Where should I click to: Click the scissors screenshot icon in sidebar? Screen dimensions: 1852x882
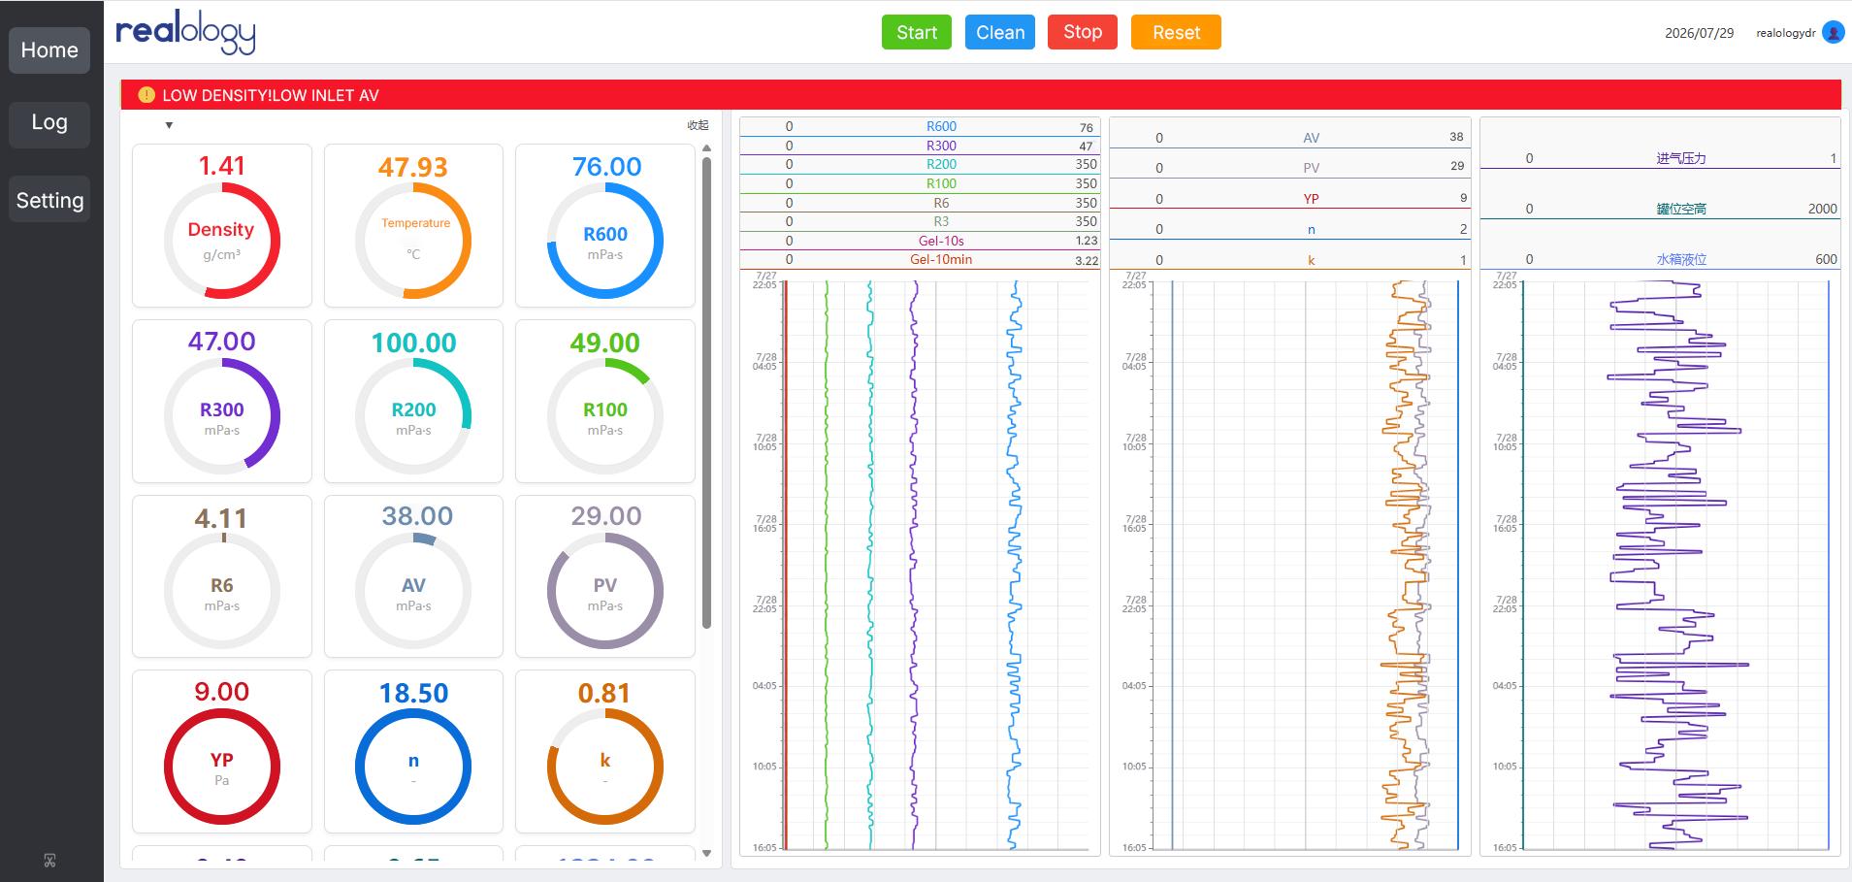click(x=49, y=860)
